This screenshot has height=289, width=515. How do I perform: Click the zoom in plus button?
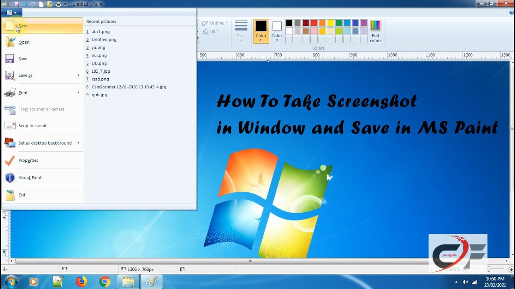511,269
